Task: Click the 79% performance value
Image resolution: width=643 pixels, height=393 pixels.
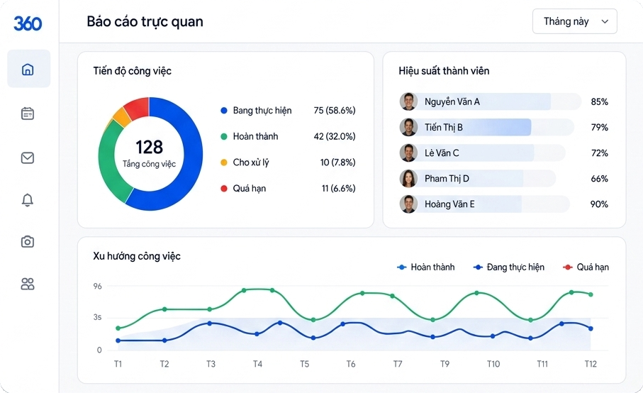Action: coord(599,128)
